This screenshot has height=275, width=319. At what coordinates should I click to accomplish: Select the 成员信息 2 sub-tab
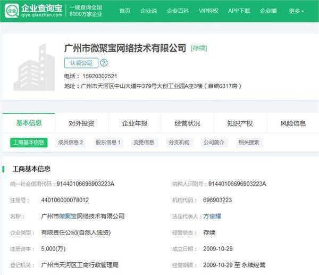[71, 143]
